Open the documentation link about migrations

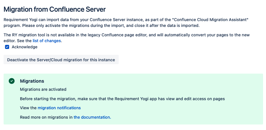coord(92,117)
